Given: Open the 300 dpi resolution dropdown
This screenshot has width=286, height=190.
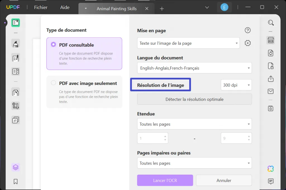Looking at the screenshot, I should [x=236, y=85].
